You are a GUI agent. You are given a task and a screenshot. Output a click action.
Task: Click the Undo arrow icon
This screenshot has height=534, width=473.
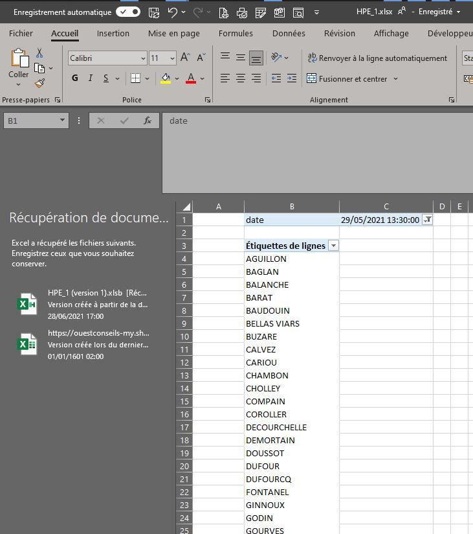click(172, 12)
